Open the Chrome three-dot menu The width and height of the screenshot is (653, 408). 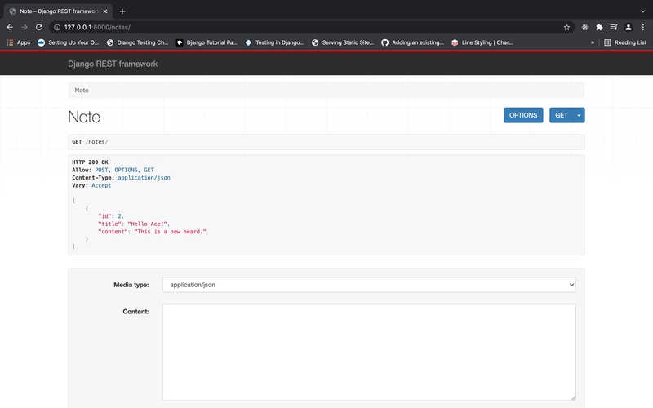[x=643, y=27]
